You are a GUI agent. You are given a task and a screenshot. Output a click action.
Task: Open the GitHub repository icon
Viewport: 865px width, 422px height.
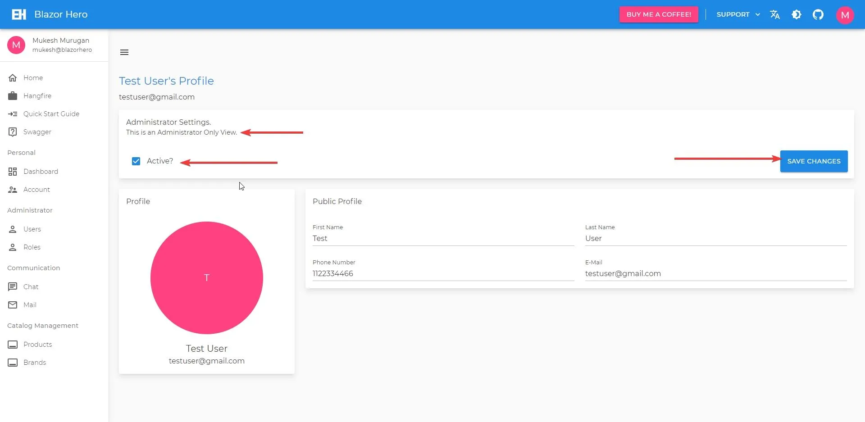(818, 14)
